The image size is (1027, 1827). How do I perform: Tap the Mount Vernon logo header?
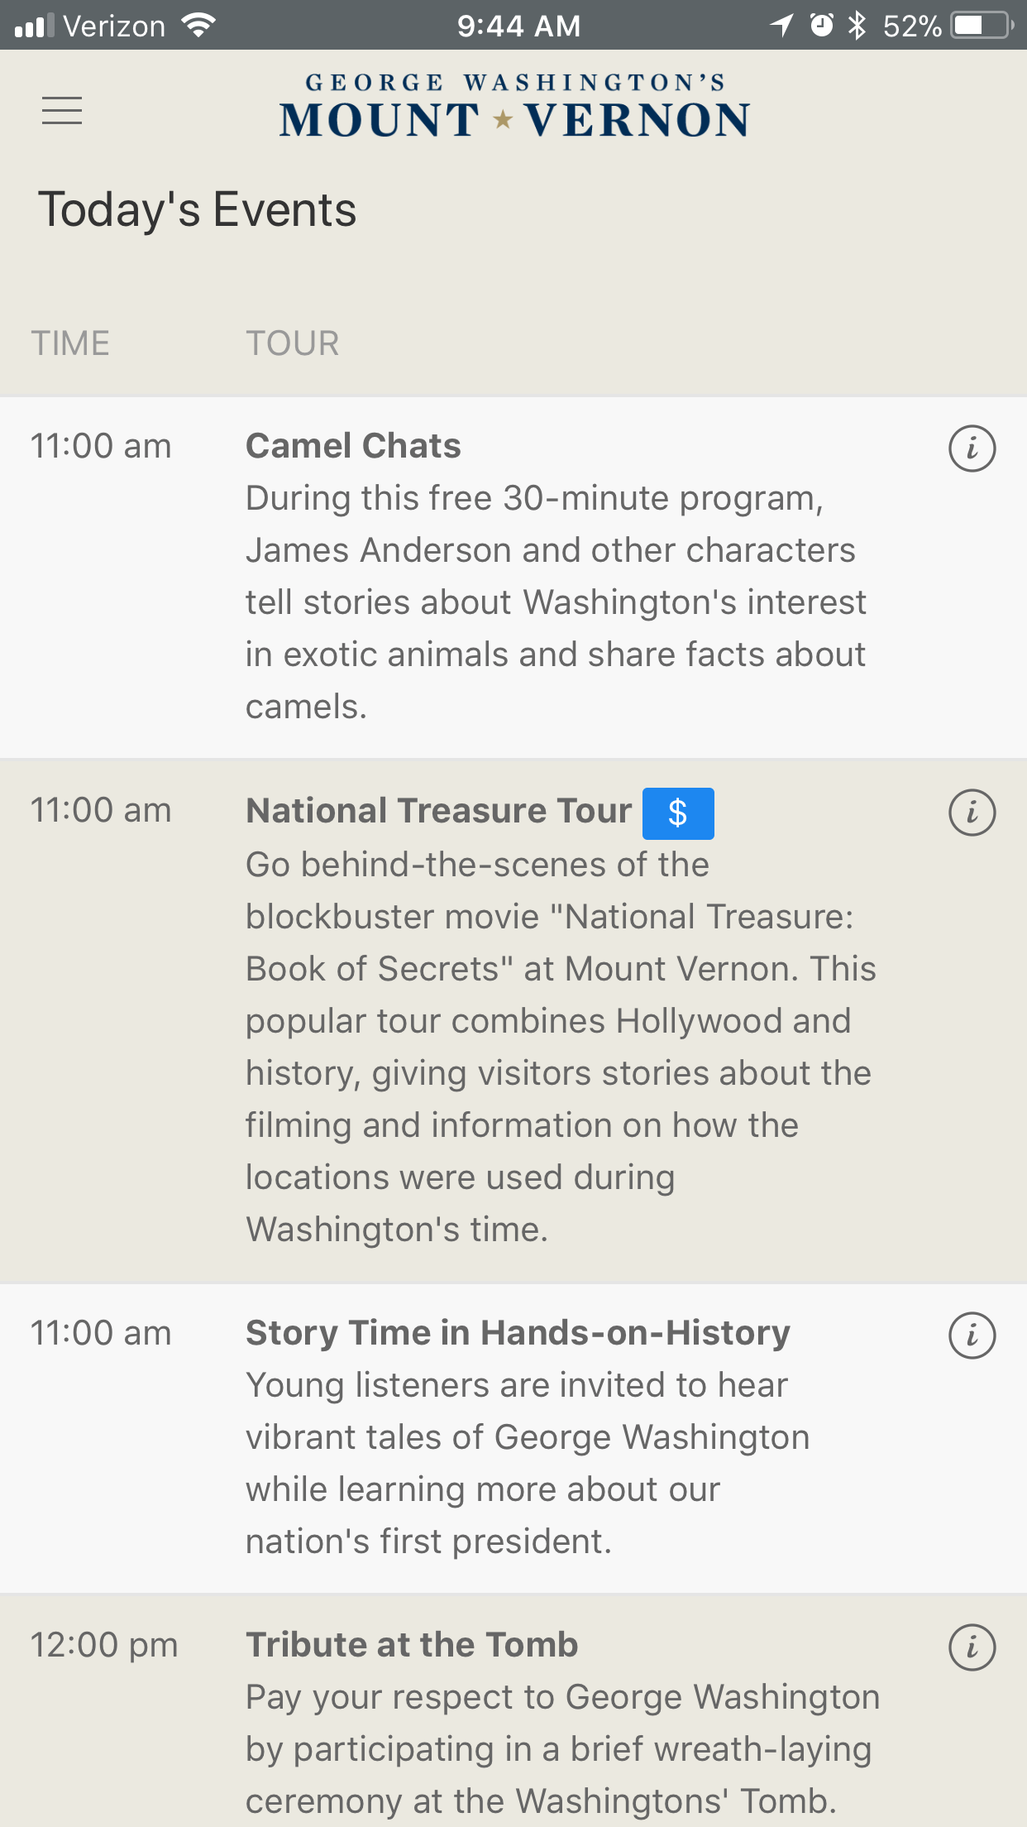tap(514, 107)
